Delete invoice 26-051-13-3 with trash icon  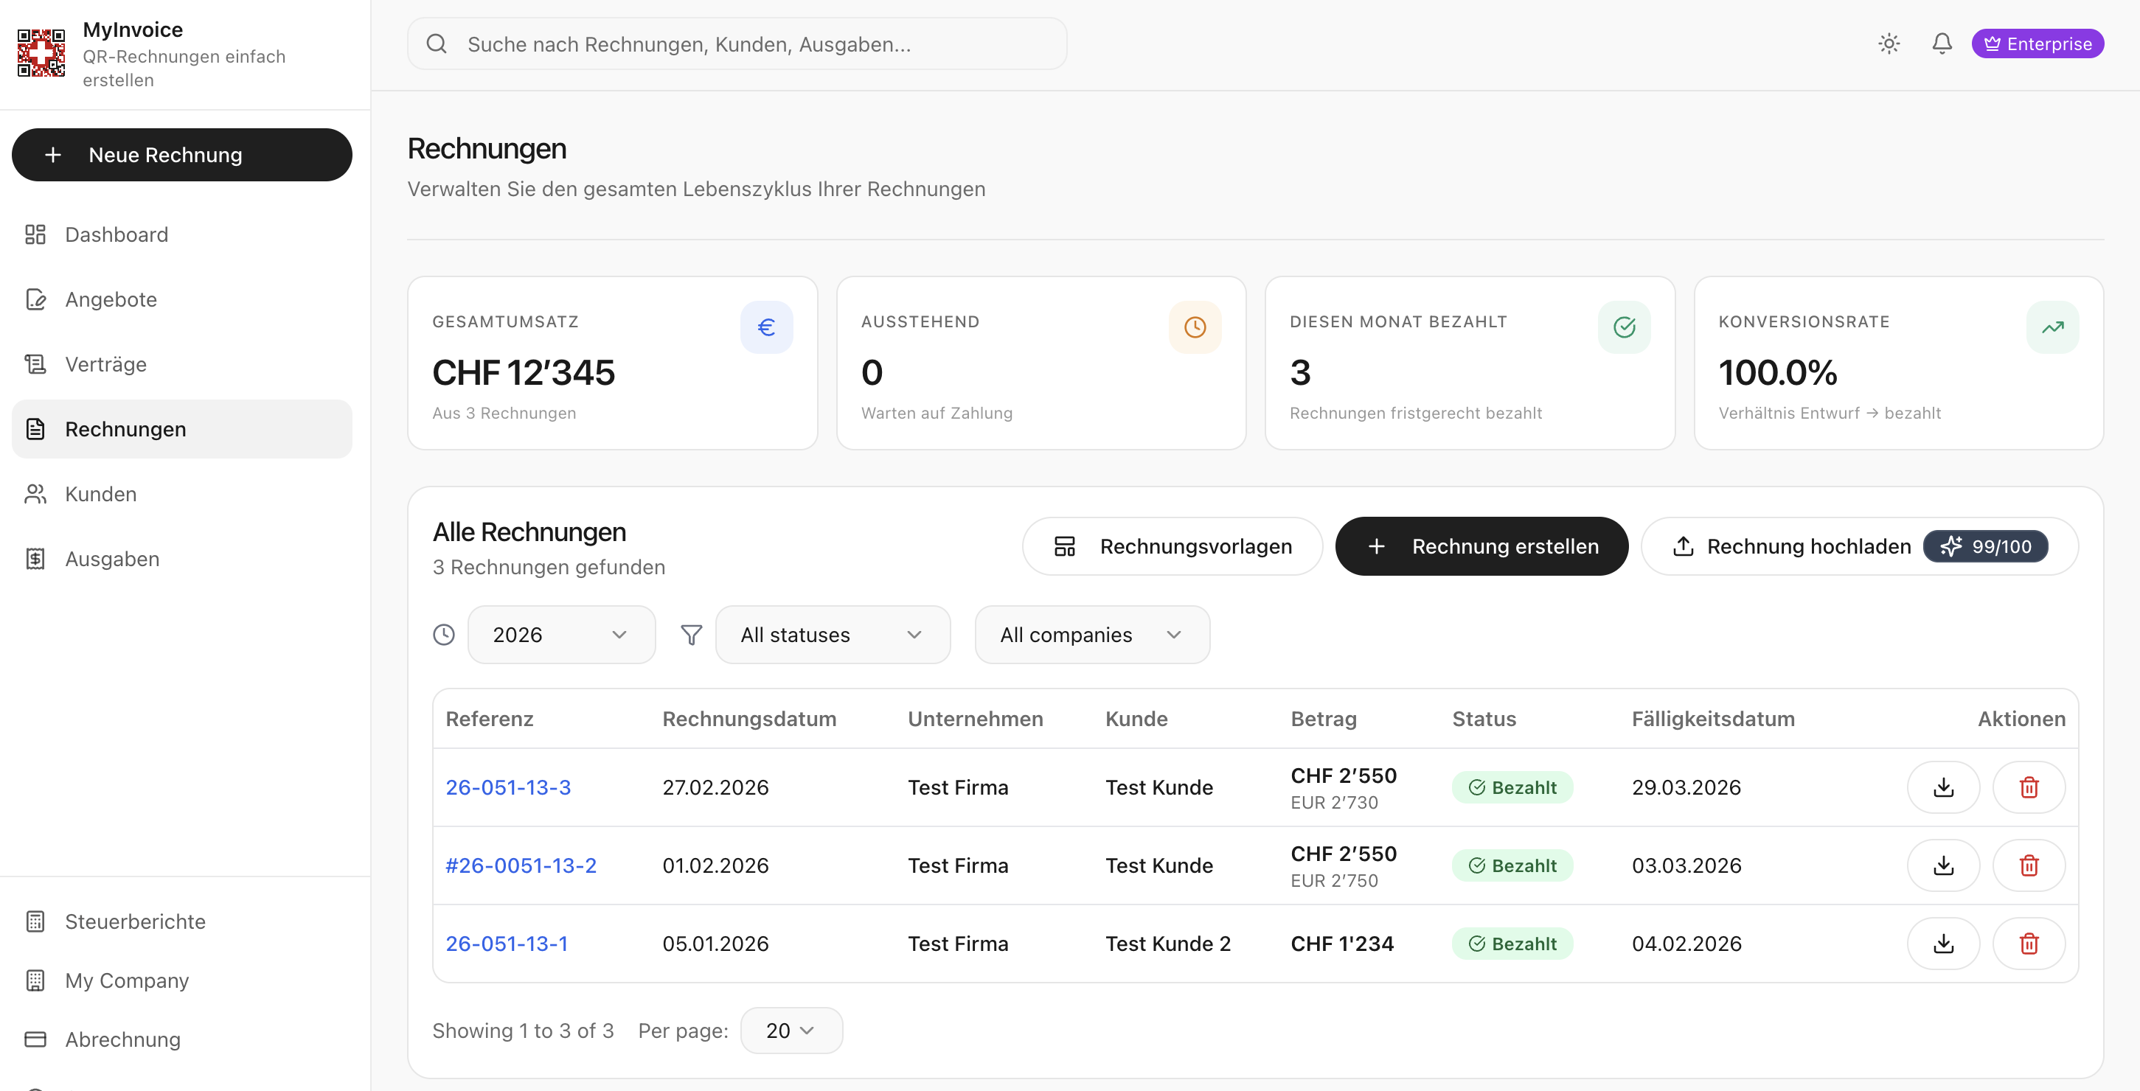point(2028,787)
